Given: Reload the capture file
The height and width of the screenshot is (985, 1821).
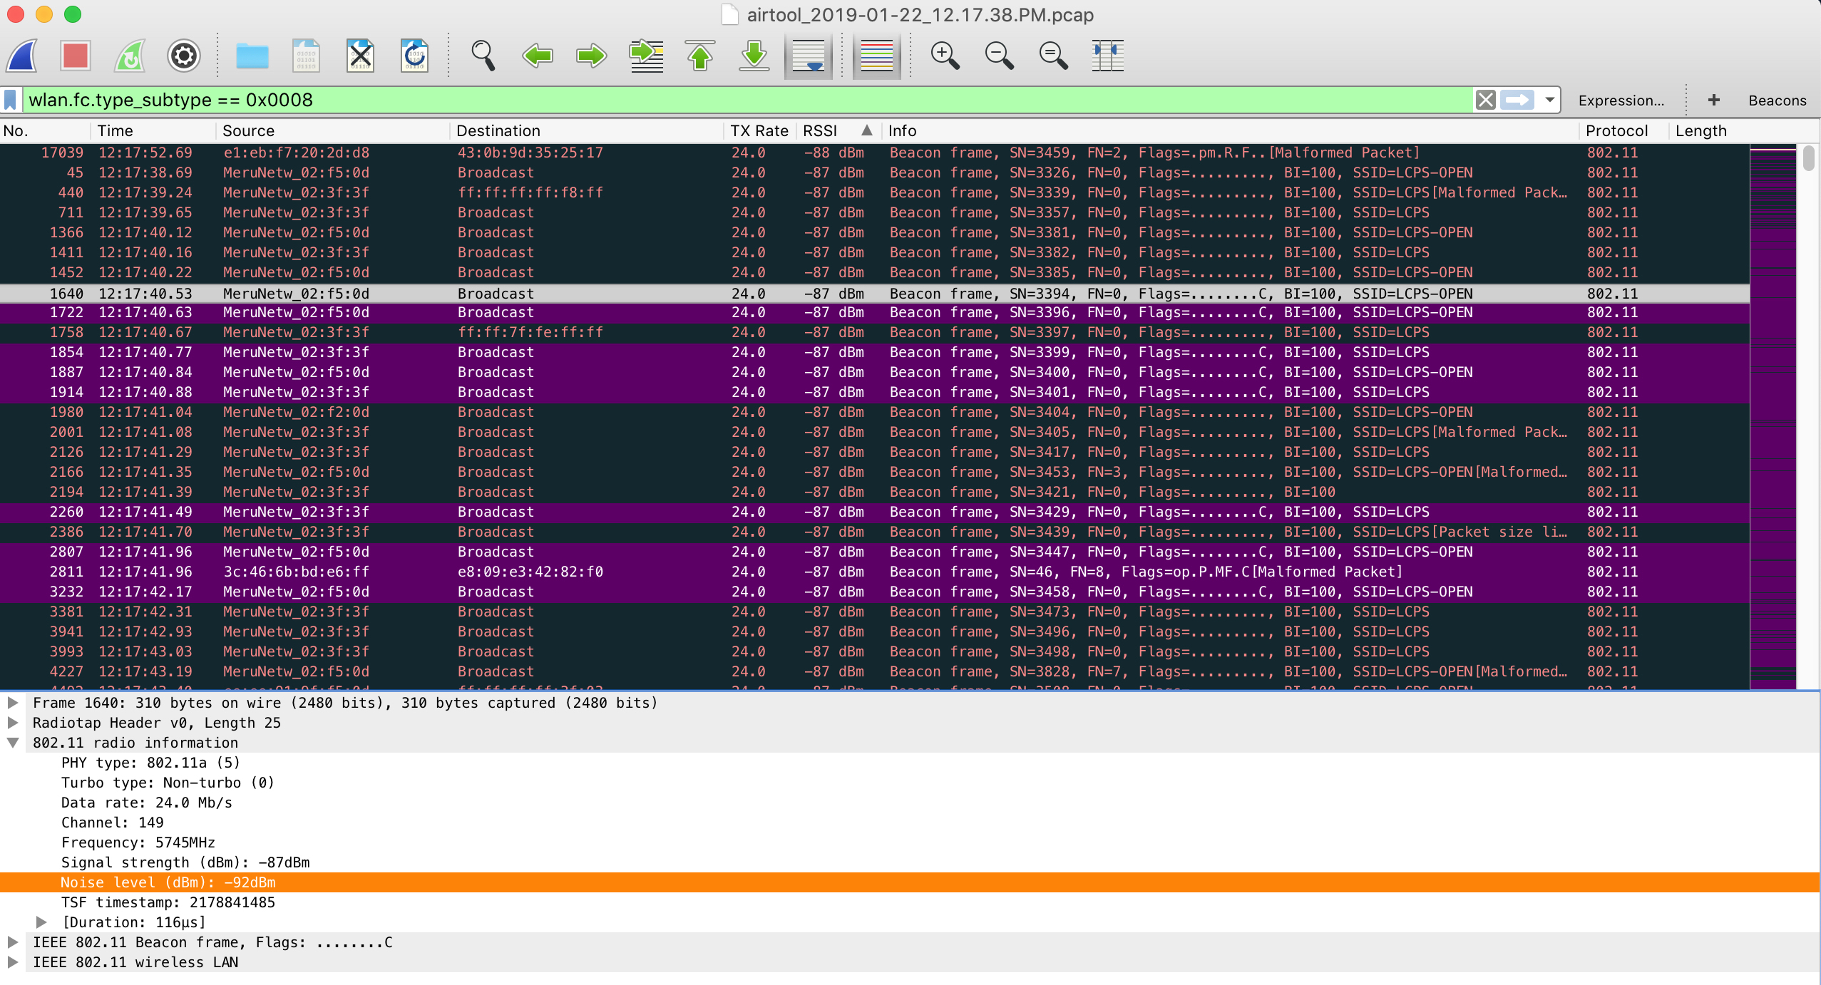Looking at the screenshot, I should tap(414, 56).
